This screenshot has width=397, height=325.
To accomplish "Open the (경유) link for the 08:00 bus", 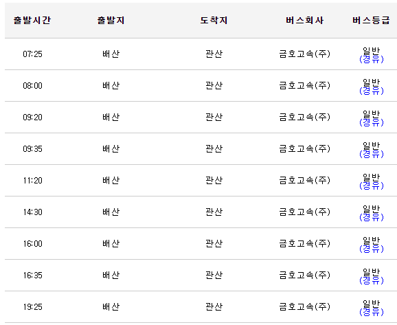I will pos(372,91).
